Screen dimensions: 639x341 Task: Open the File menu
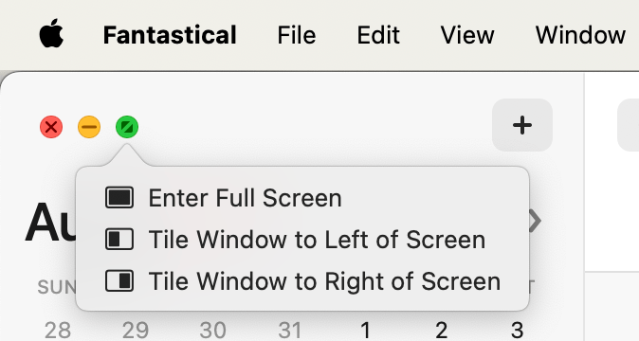pos(296,35)
